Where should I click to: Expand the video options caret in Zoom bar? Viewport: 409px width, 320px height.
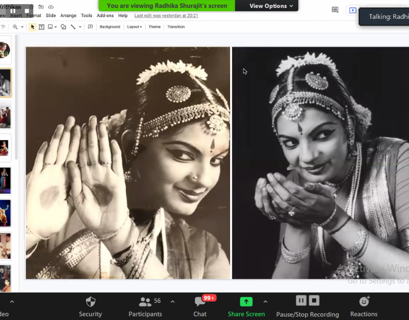12,302
